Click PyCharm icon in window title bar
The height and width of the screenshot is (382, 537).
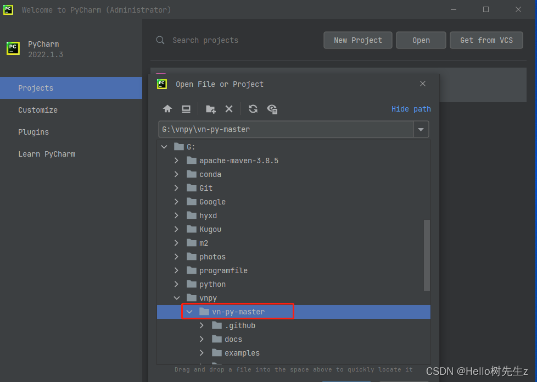[8, 9]
